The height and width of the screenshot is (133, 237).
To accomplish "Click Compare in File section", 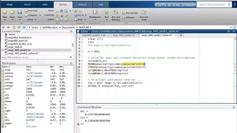I will click(31, 15).
